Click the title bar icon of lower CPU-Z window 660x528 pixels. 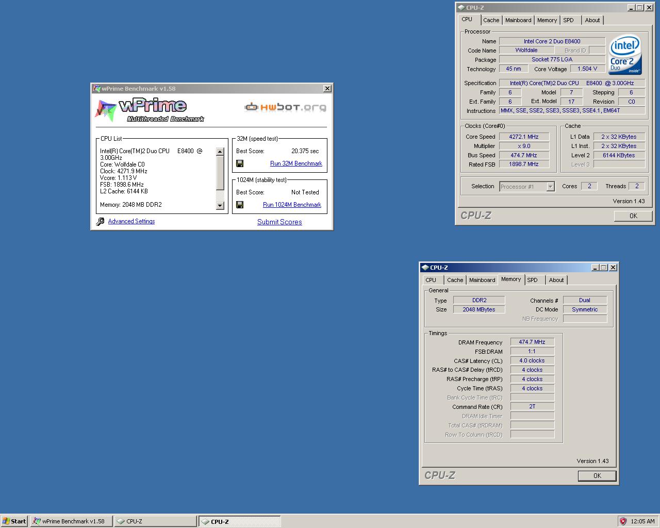pos(424,268)
